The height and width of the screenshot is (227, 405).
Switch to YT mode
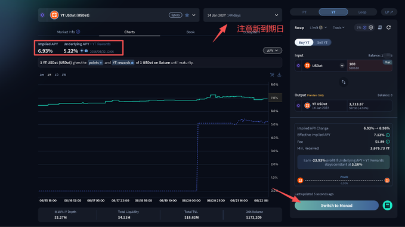(x=333, y=12)
